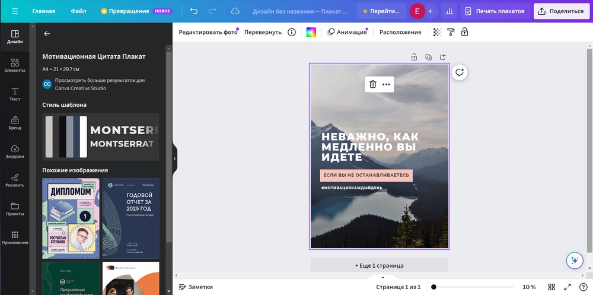Check cloud save status icon
The image size is (593, 295).
coord(235,11)
